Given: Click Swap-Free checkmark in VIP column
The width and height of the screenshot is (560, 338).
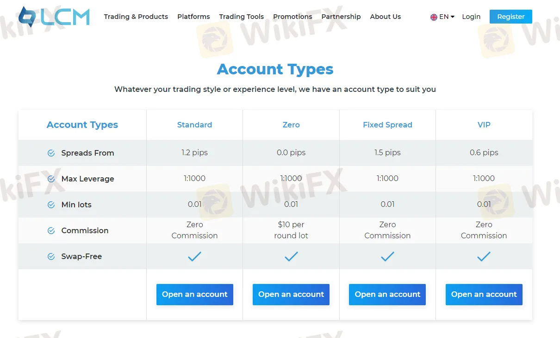Looking at the screenshot, I should pyautogui.click(x=484, y=257).
